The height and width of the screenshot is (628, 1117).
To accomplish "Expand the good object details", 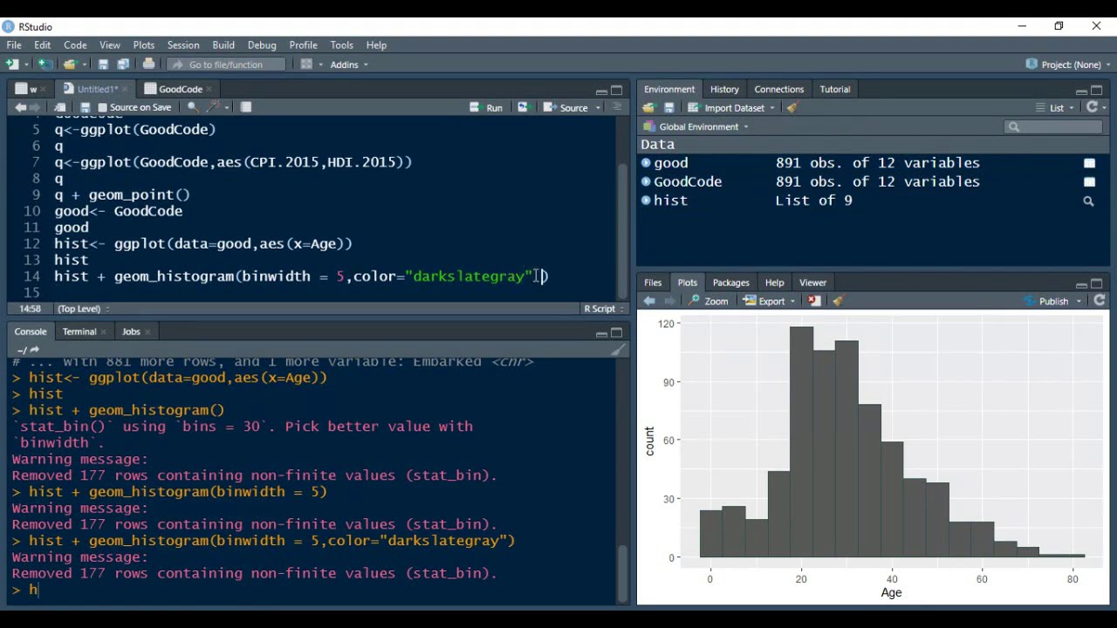I will [x=646, y=163].
